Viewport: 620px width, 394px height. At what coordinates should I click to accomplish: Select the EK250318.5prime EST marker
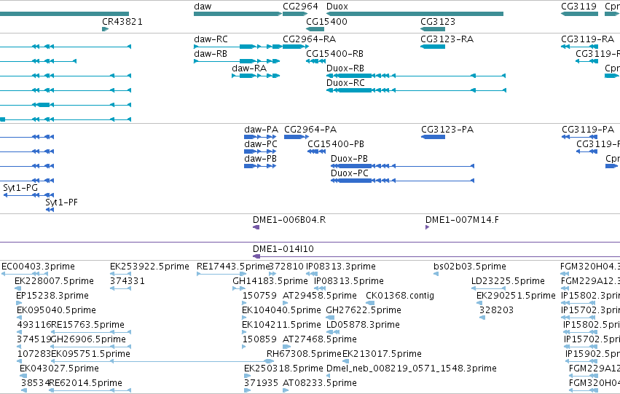(247, 376)
